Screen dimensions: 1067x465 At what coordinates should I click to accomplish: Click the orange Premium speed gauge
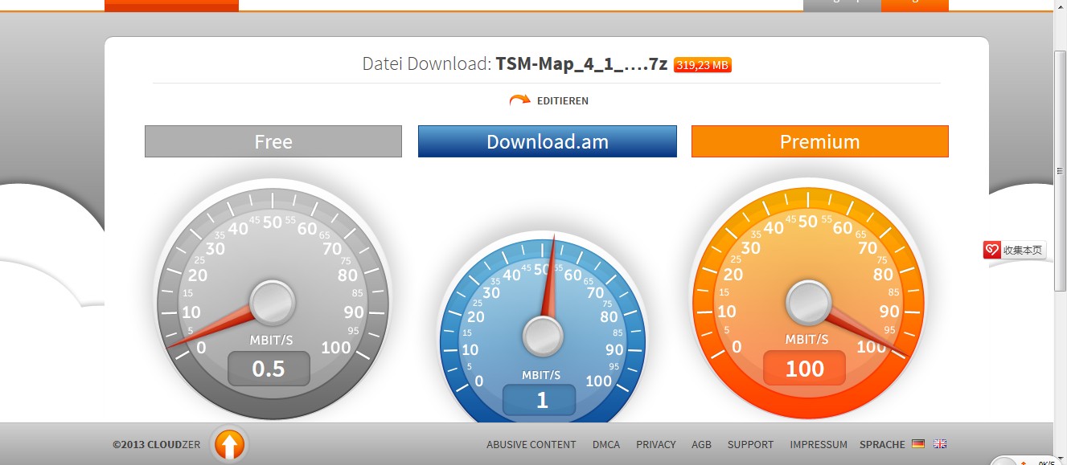[809, 300]
